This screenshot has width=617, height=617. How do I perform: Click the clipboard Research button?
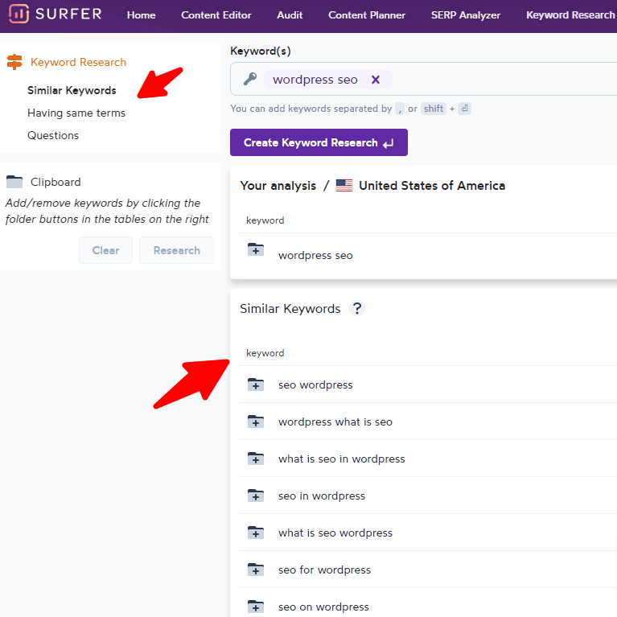177,250
